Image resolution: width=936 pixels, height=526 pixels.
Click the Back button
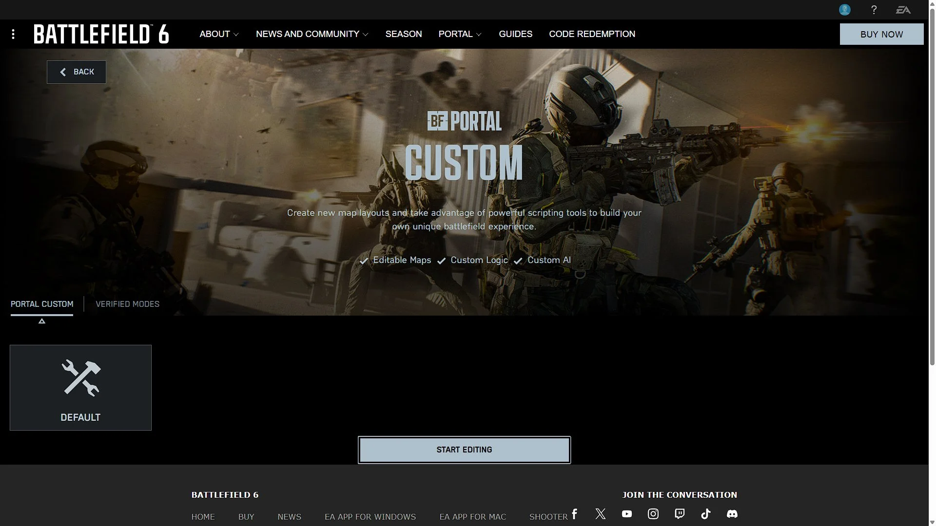77,72
